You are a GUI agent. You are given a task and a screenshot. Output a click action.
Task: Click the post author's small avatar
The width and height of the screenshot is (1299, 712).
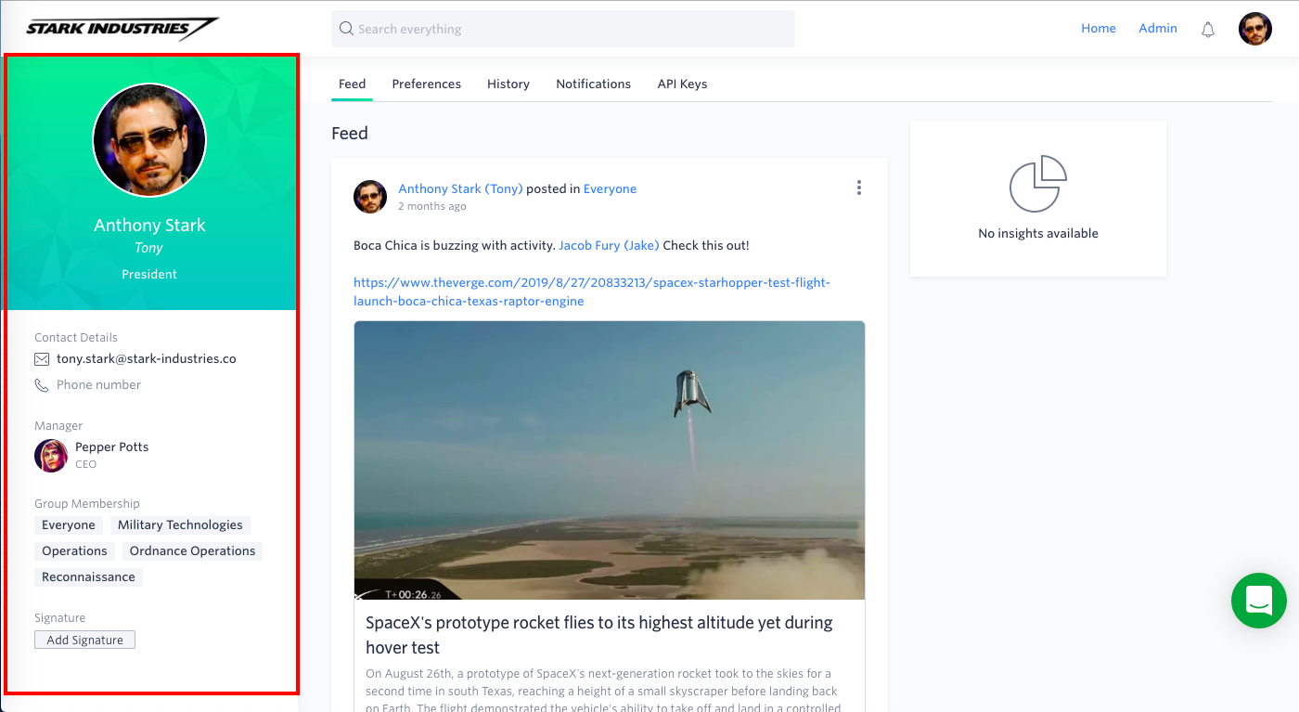tap(370, 197)
